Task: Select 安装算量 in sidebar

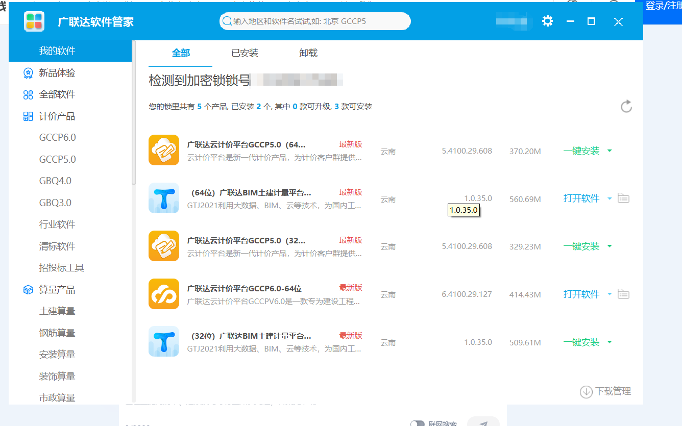Action: pyautogui.click(x=57, y=355)
